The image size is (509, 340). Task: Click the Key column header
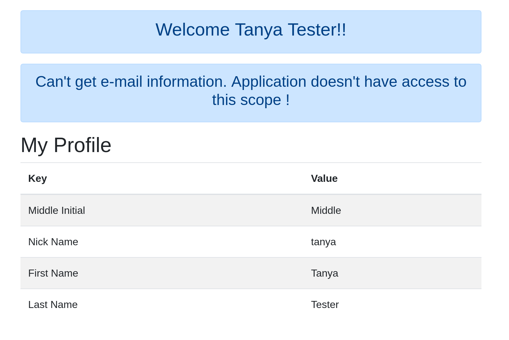point(37,178)
